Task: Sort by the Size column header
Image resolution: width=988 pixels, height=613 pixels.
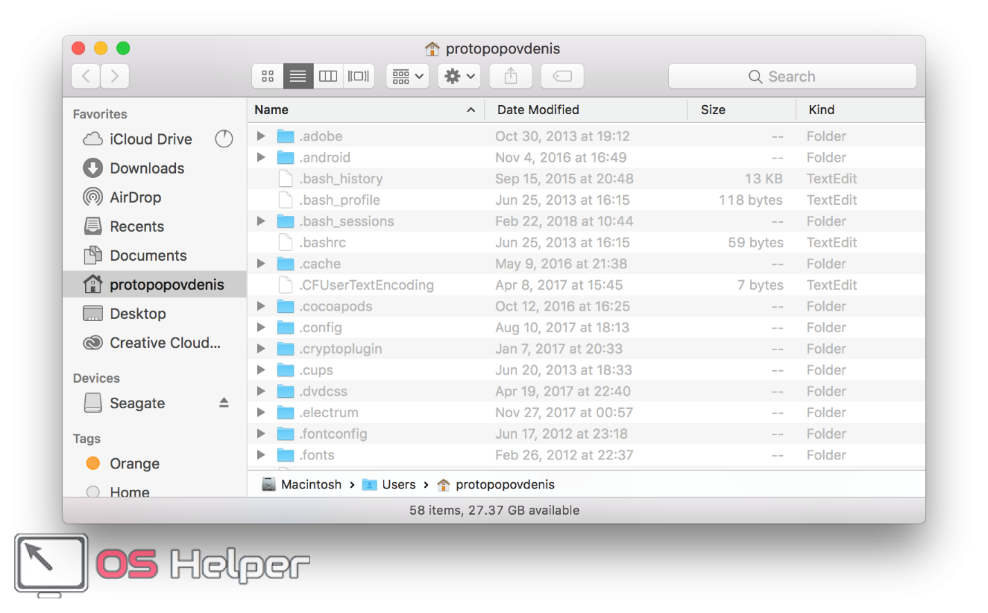Action: coord(713,109)
